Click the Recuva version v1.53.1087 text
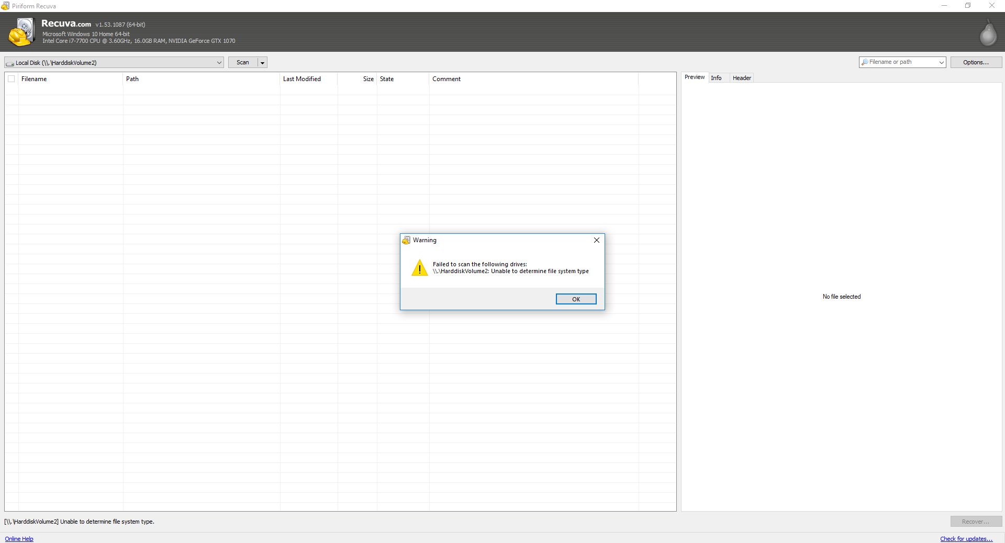 pos(120,25)
